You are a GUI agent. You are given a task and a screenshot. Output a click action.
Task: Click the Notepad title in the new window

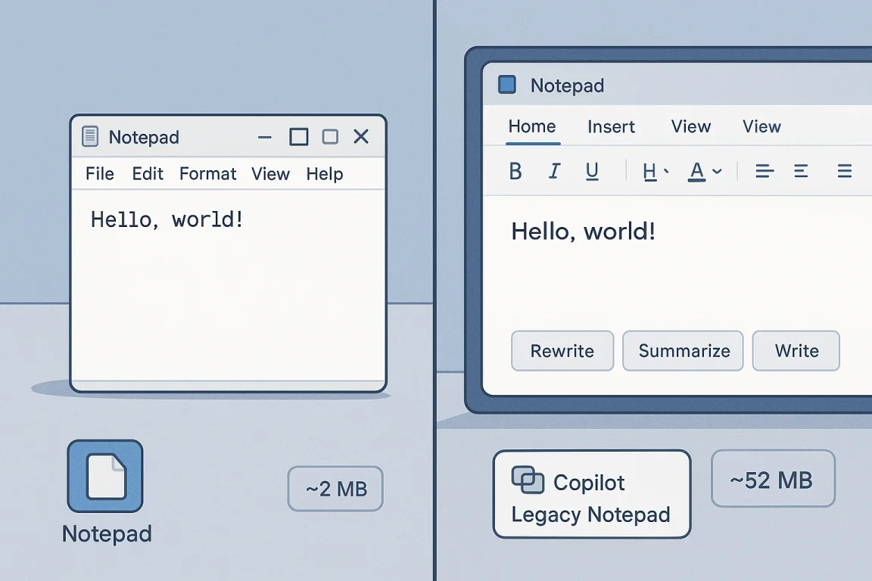pyautogui.click(x=567, y=85)
